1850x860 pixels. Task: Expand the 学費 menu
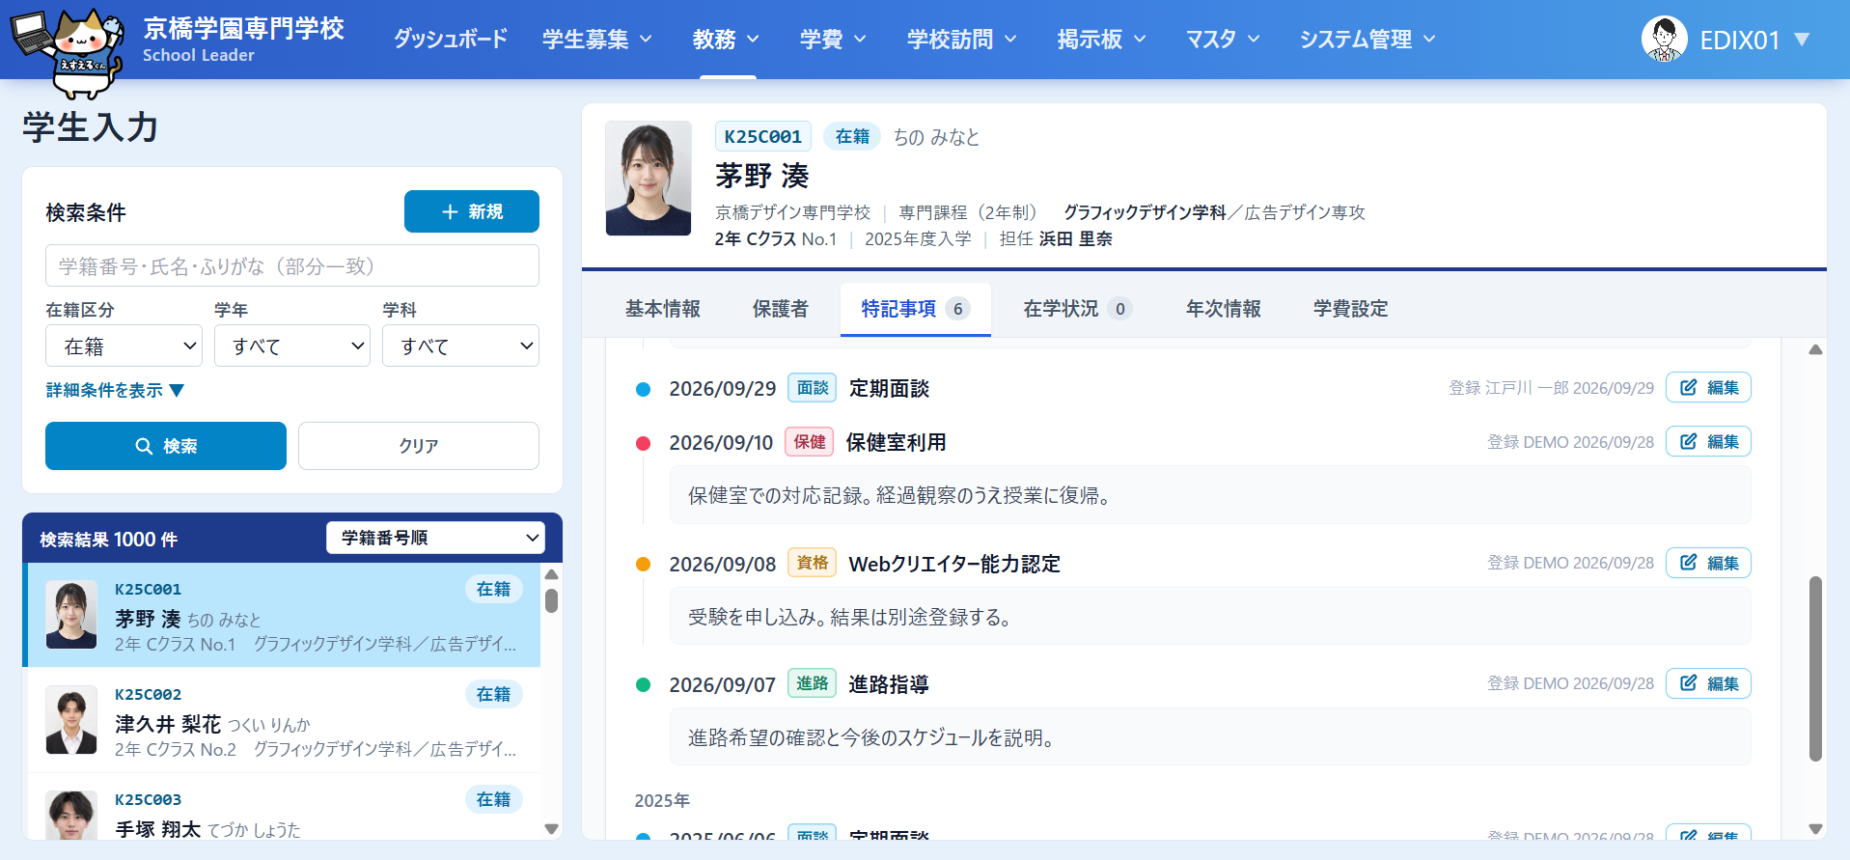coord(833,40)
